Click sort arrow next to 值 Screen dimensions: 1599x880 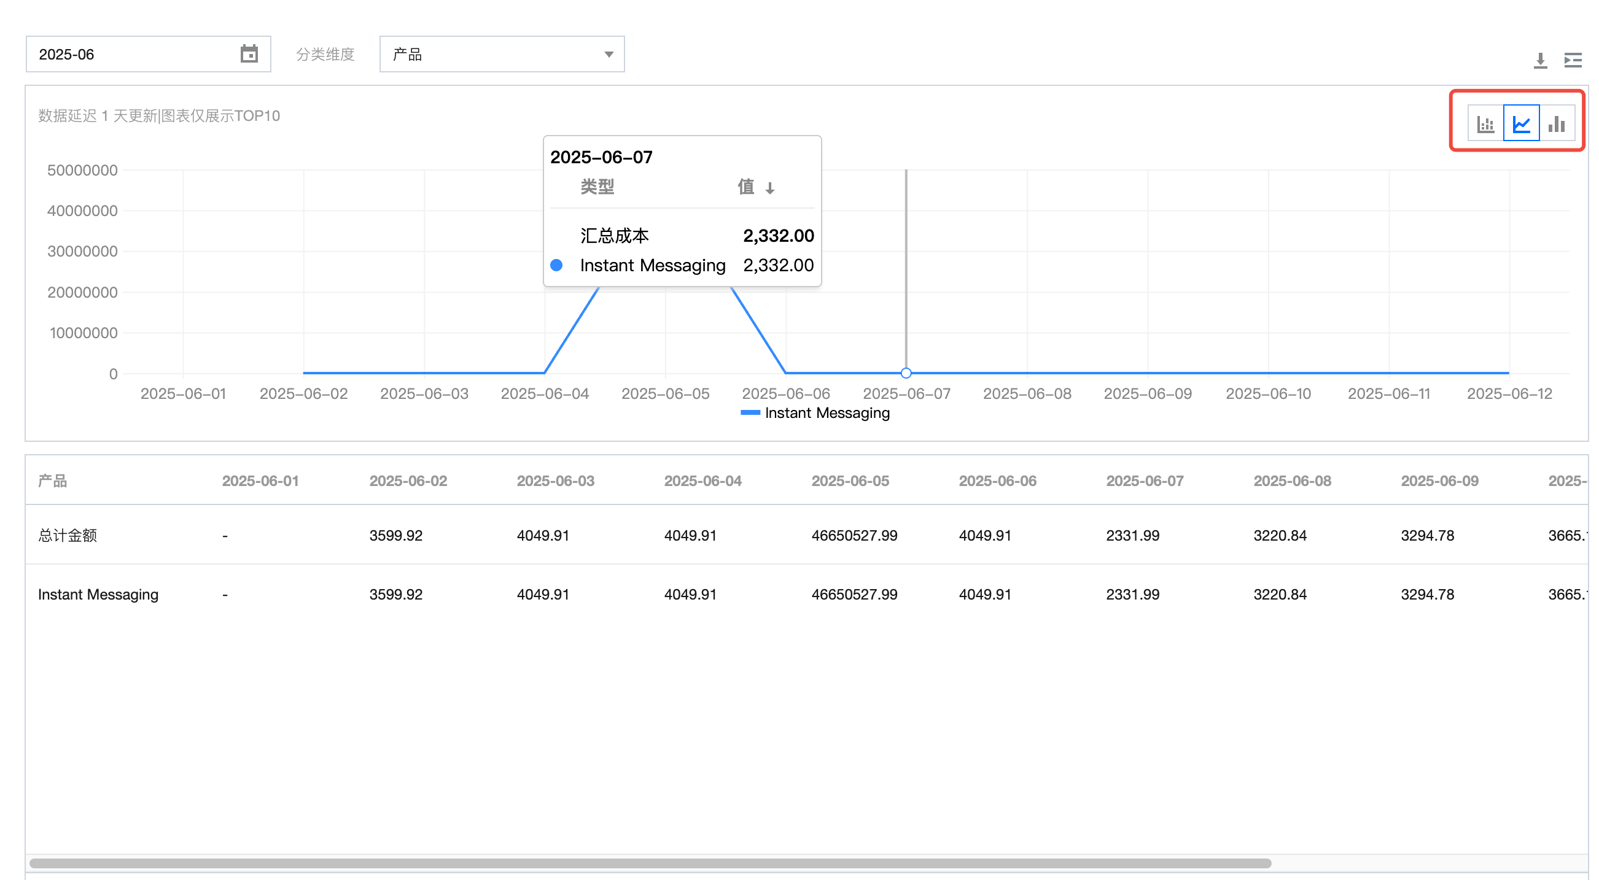769,188
